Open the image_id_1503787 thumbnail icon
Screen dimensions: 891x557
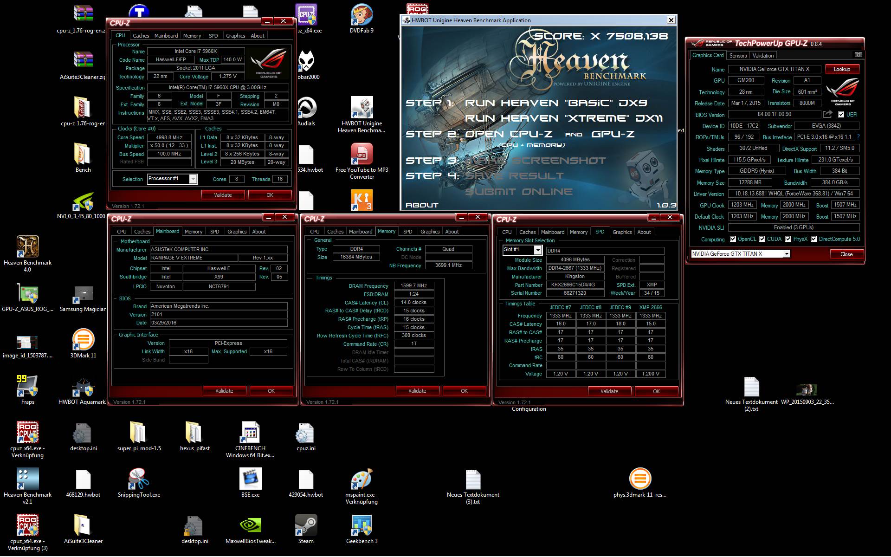pyautogui.click(x=27, y=343)
